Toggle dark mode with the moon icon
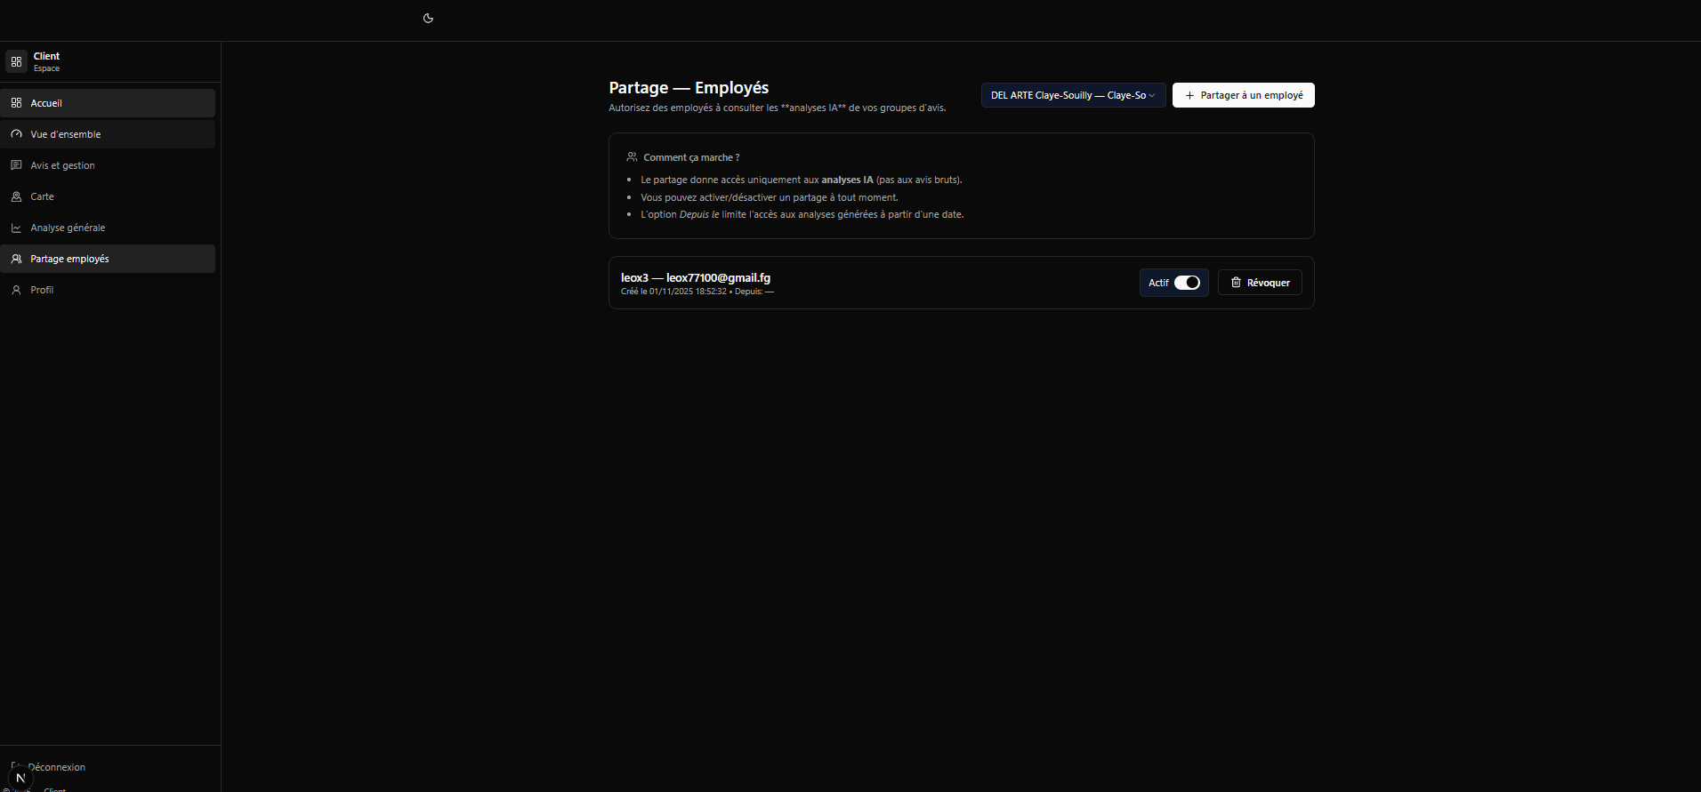Screen dimensions: 1701x792 [x=428, y=18]
